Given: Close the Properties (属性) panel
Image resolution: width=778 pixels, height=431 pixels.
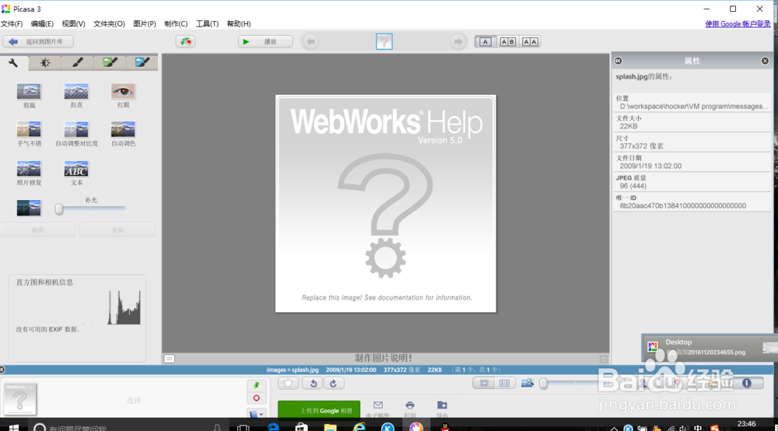Looking at the screenshot, I should (x=765, y=61).
